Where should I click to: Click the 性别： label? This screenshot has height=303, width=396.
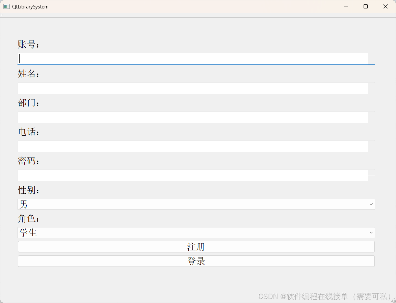(29, 190)
